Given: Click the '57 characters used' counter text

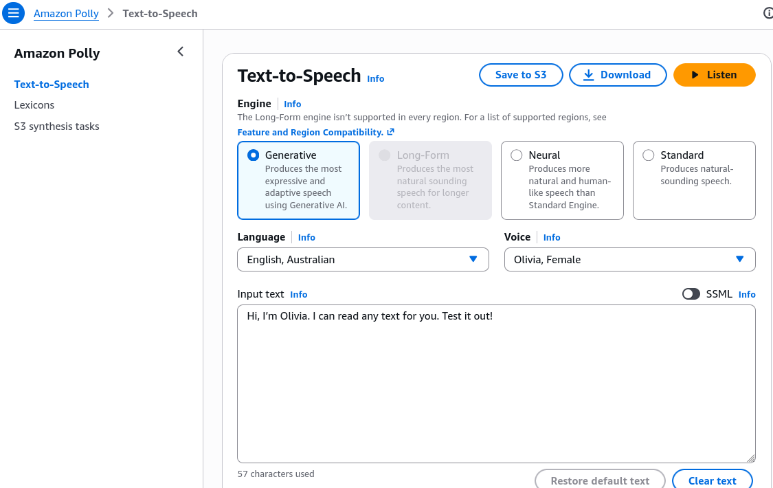Looking at the screenshot, I should (x=276, y=474).
